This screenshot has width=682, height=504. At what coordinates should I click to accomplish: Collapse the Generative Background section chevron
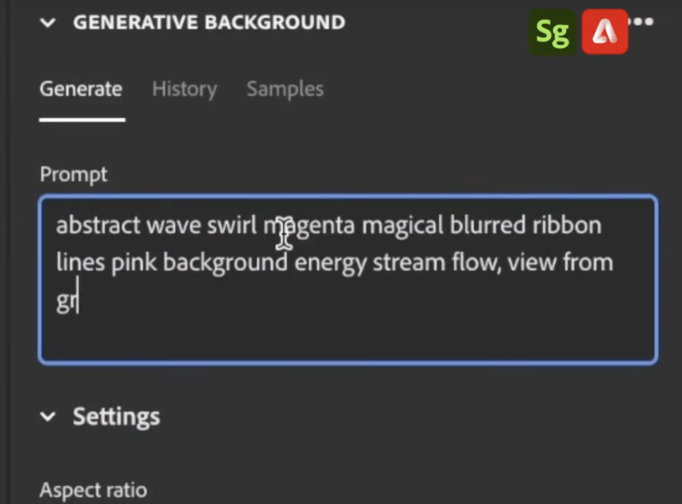click(48, 22)
